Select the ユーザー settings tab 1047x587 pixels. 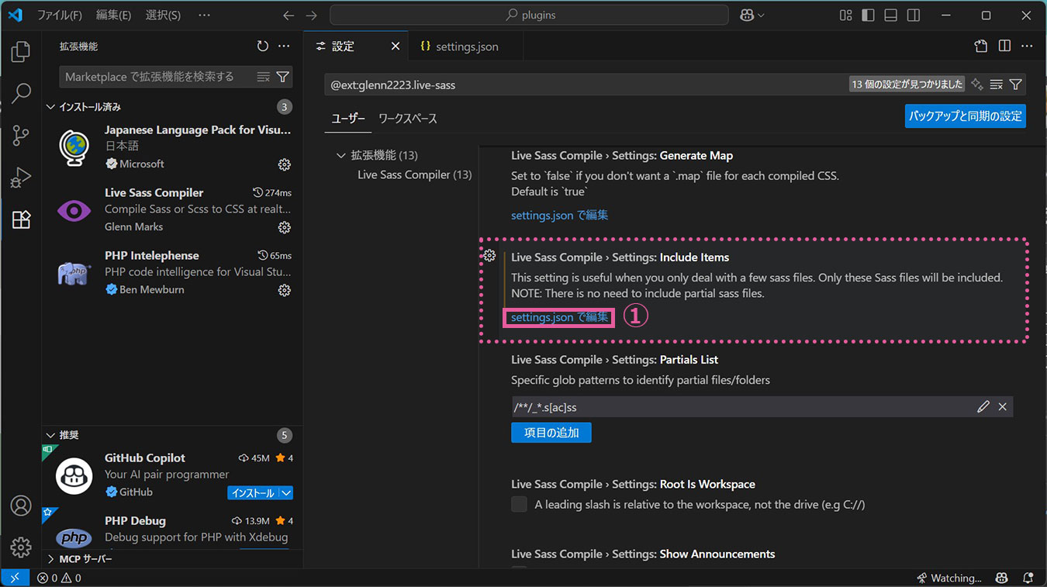348,119
